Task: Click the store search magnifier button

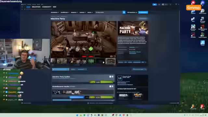Action: coord(124,12)
